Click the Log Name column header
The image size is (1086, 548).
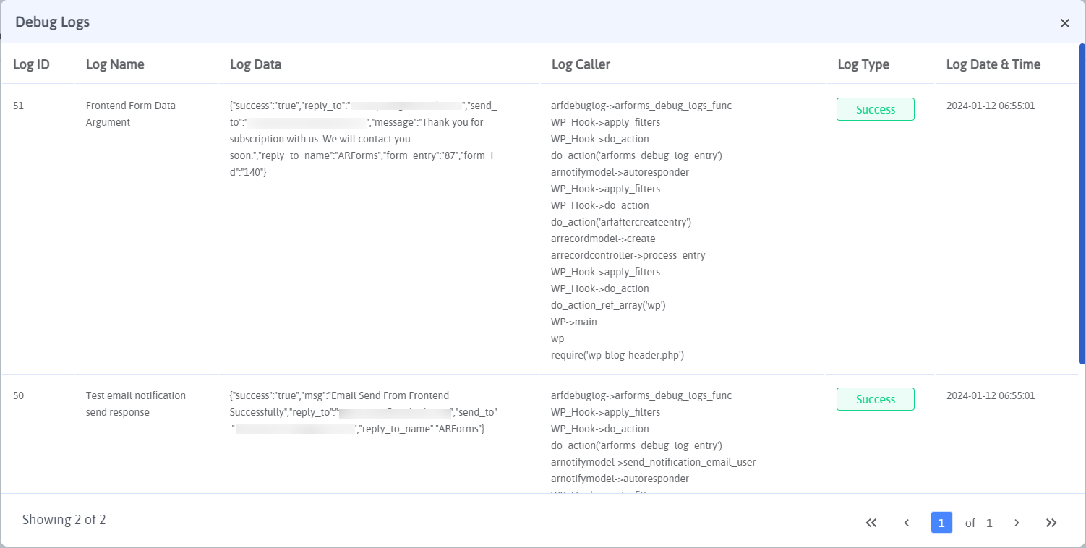(114, 64)
